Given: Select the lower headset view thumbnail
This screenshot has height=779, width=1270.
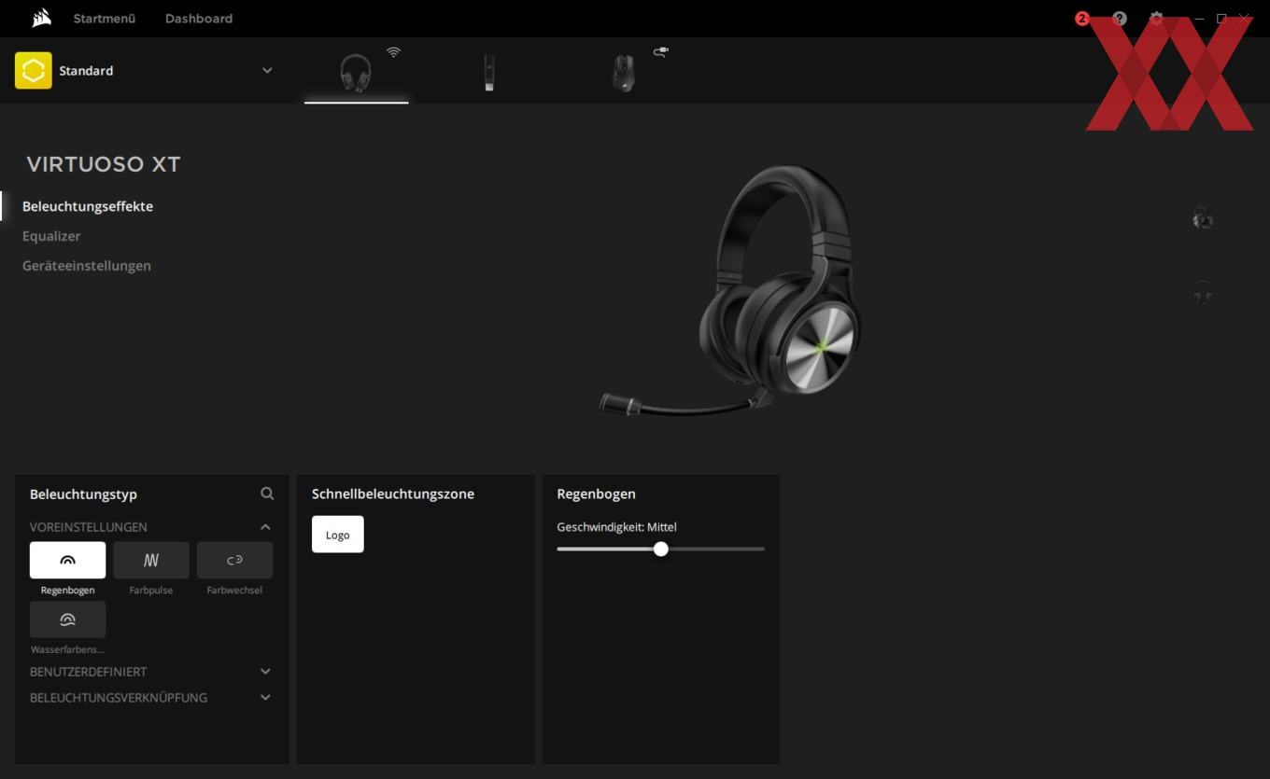Looking at the screenshot, I should pyautogui.click(x=1203, y=292).
